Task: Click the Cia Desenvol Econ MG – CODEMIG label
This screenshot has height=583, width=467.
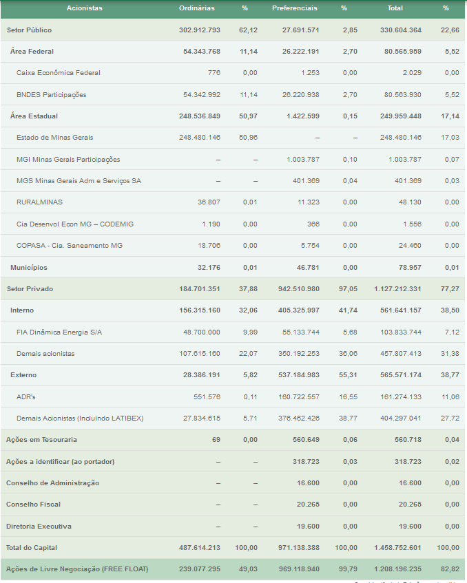Action: 75,224
